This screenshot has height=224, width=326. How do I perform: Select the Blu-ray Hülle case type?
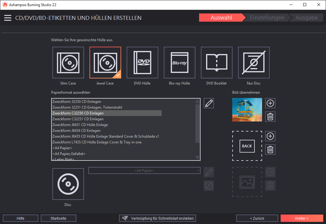(179, 63)
